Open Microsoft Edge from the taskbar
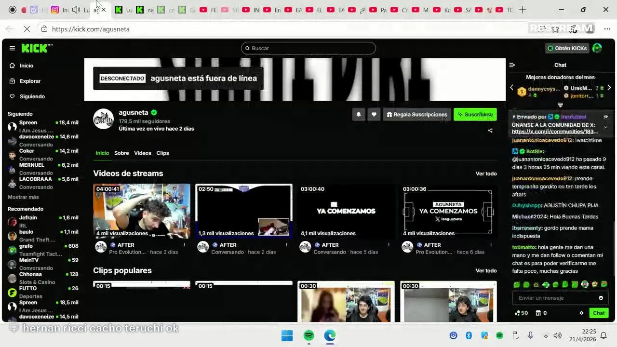617x347 pixels. (330, 335)
